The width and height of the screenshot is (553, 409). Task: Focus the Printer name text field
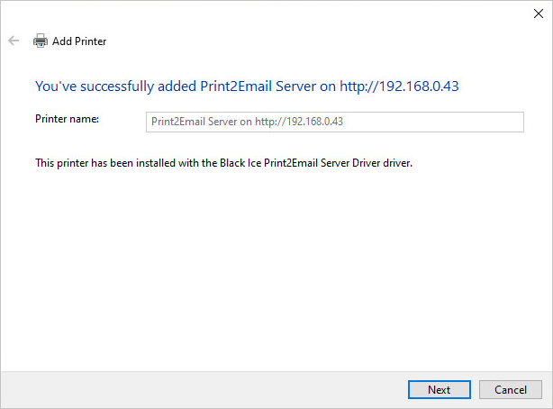coord(334,121)
